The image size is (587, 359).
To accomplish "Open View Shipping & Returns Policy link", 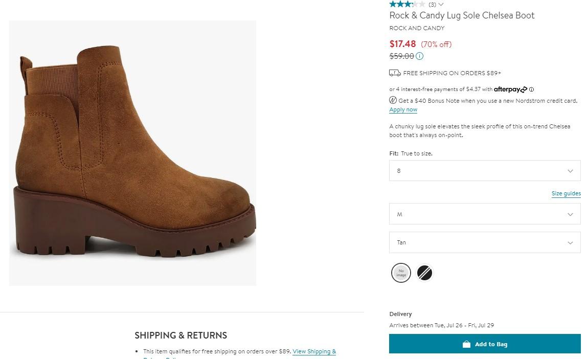I will click(x=314, y=352).
